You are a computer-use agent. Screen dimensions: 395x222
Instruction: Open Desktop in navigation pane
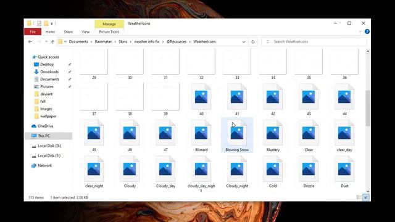(x=44, y=64)
